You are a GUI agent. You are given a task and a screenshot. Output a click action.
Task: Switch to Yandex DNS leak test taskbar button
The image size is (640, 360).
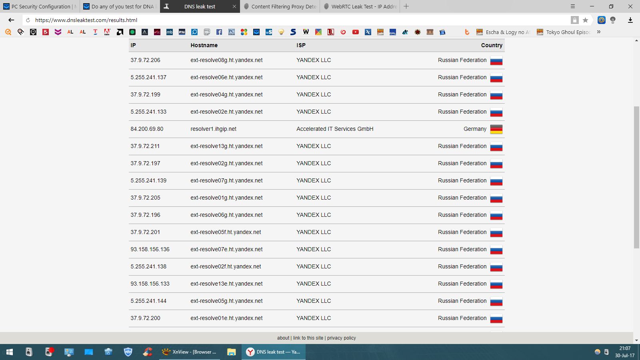point(274,352)
